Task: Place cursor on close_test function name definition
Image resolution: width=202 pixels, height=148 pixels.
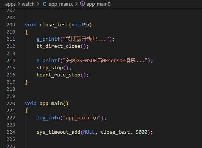Action: click(x=54, y=25)
